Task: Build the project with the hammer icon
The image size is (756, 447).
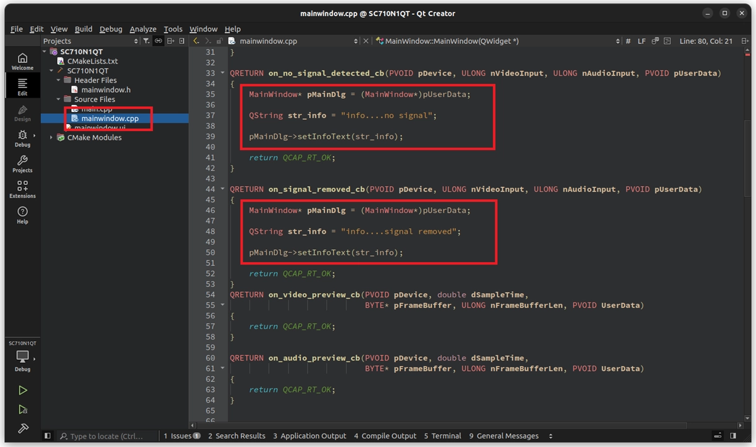Action: point(23,428)
